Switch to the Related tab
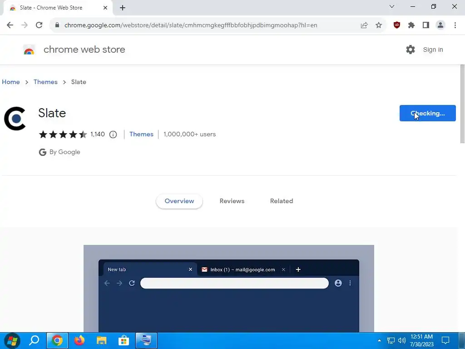This screenshot has width=465, height=349. point(282,201)
